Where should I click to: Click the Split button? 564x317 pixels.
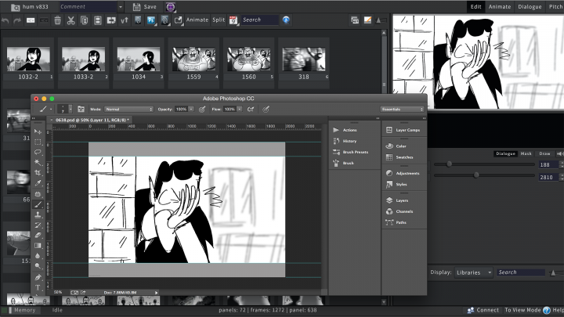(219, 20)
